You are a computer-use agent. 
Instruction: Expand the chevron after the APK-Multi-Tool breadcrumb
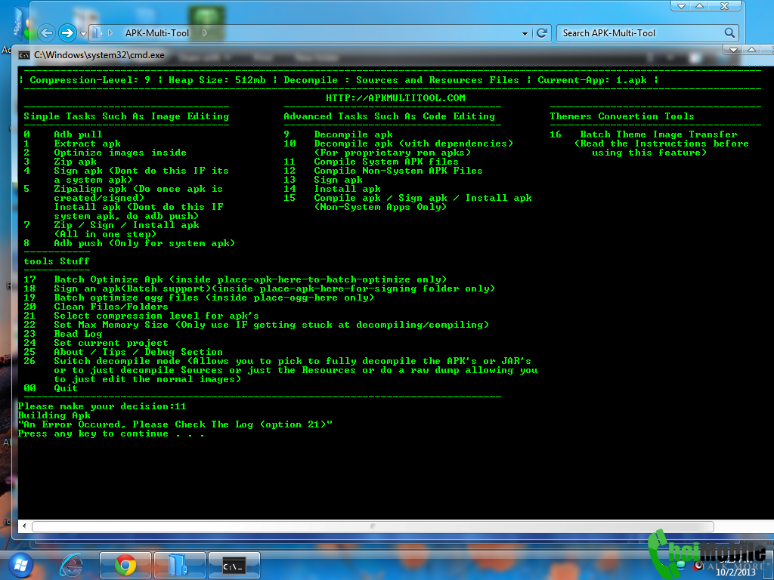click(204, 33)
